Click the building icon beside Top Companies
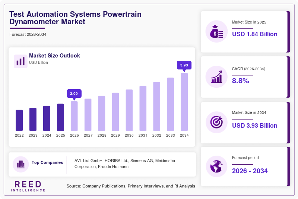 (x=21, y=164)
